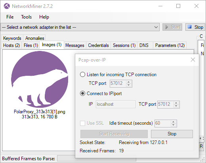Open the Tools menu

pos(27,17)
